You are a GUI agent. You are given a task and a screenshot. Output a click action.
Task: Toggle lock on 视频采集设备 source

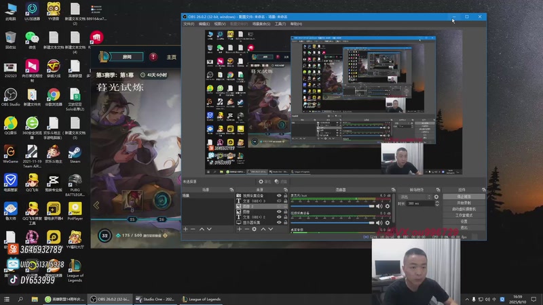pos(285,196)
